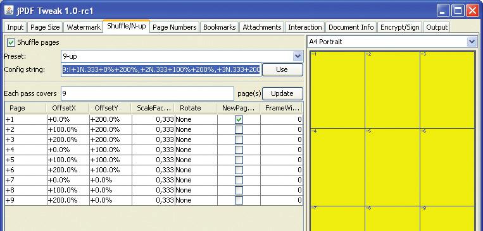
Task: Click OffsetY value +0.0% in row +8
Action: coord(111,190)
